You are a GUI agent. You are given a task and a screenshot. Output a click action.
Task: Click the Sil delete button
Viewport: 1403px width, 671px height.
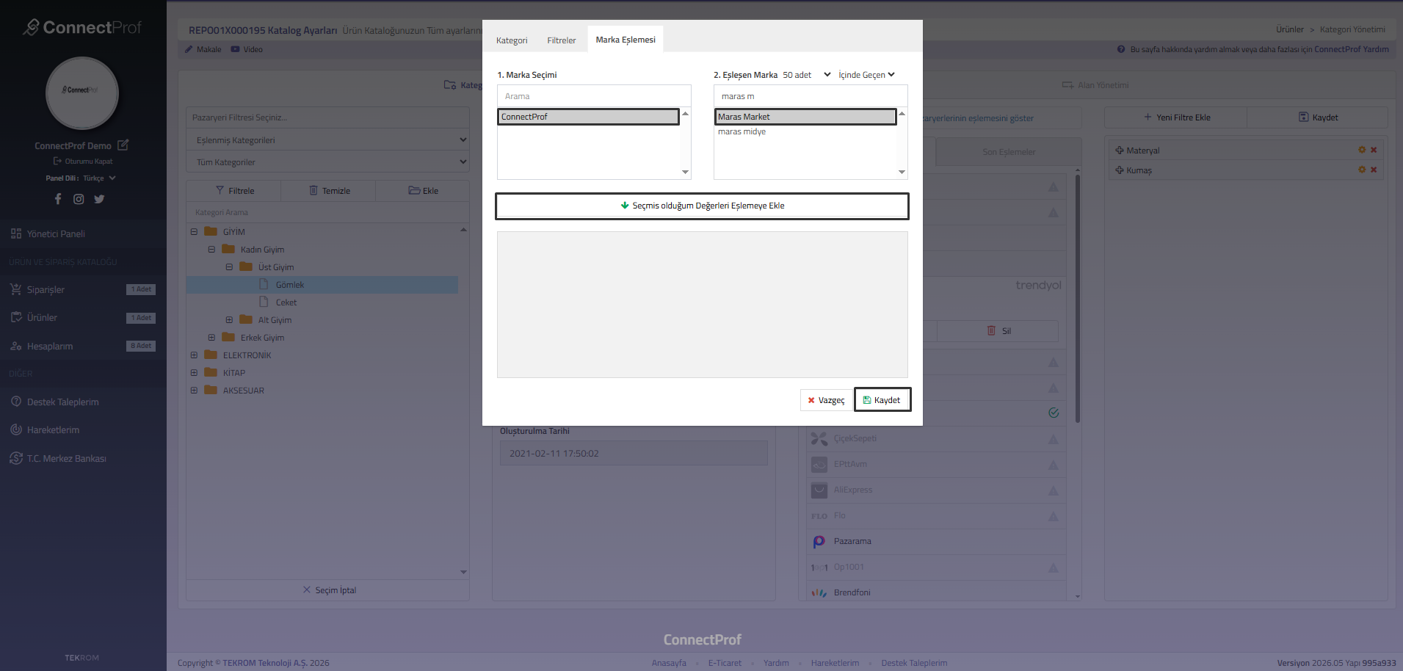point(998,331)
